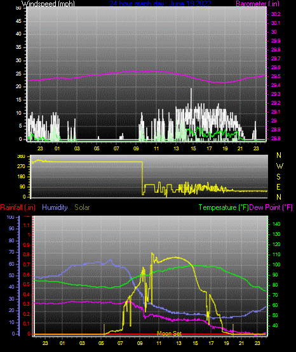Click the 270 value on wind direction axis

click(22, 167)
